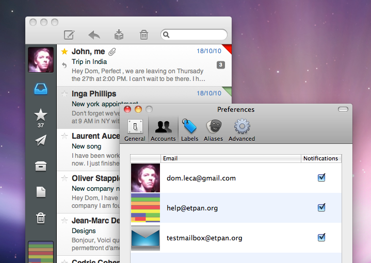The width and height of the screenshot is (371, 263).
Task: Open the General preferences tab
Action: tap(135, 130)
